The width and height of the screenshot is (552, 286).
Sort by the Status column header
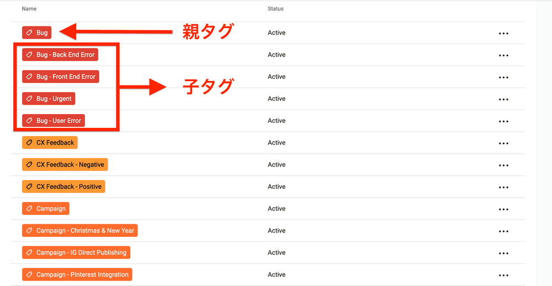point(275,9)
